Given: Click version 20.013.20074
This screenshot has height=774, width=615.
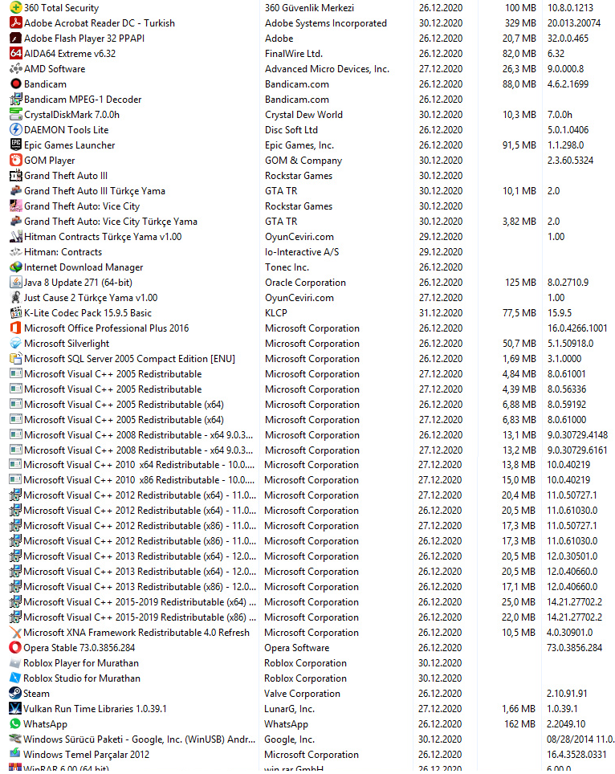Looking at the screenshot, I should click(574, 23).
